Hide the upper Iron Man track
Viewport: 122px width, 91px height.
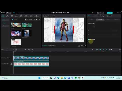point(6,58)
